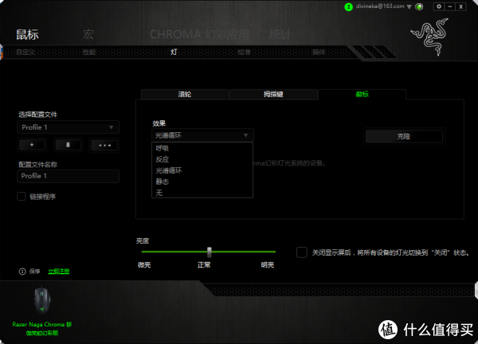
Task: Choose 无 effect from the list
Action: (x=202, y=193)
